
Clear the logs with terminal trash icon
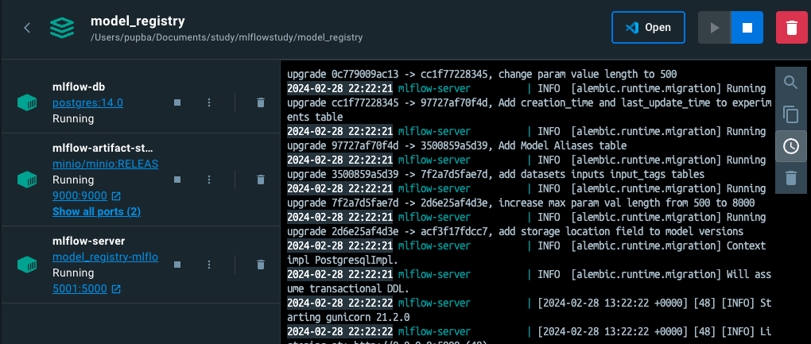pyautogui.click(x=791, y=178)
